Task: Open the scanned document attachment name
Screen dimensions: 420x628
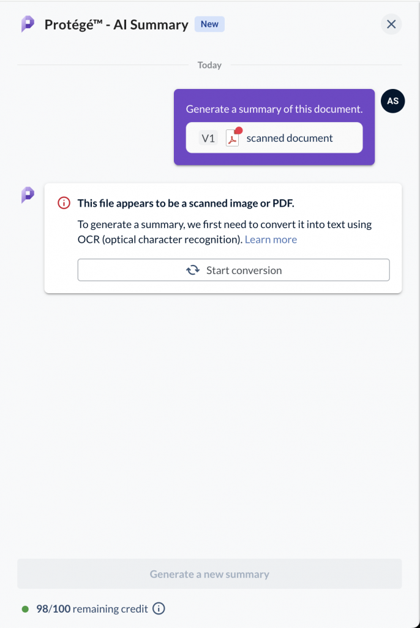Action: (290, 138)
